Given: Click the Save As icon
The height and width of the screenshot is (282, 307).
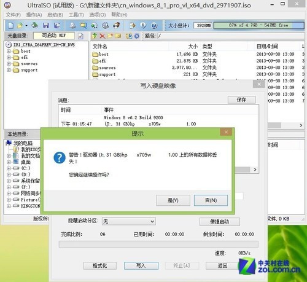Looking at the screenshot, I should pyautogui.click(x=57, y=25).
